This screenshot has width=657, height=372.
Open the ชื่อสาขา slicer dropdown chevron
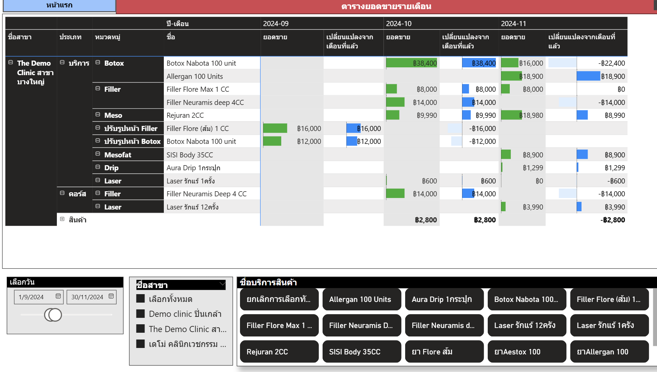(222, 283)
